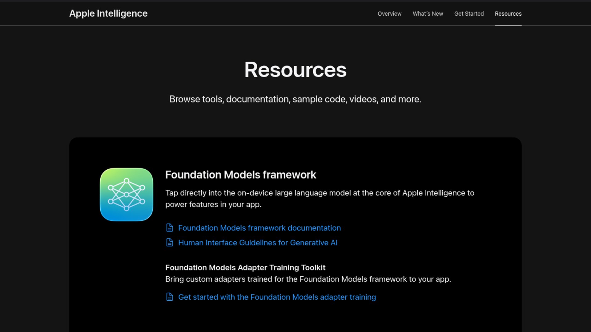Click the Foundation Models framework section heading
Screen dimensions: 591x332
tap(240, 175)
